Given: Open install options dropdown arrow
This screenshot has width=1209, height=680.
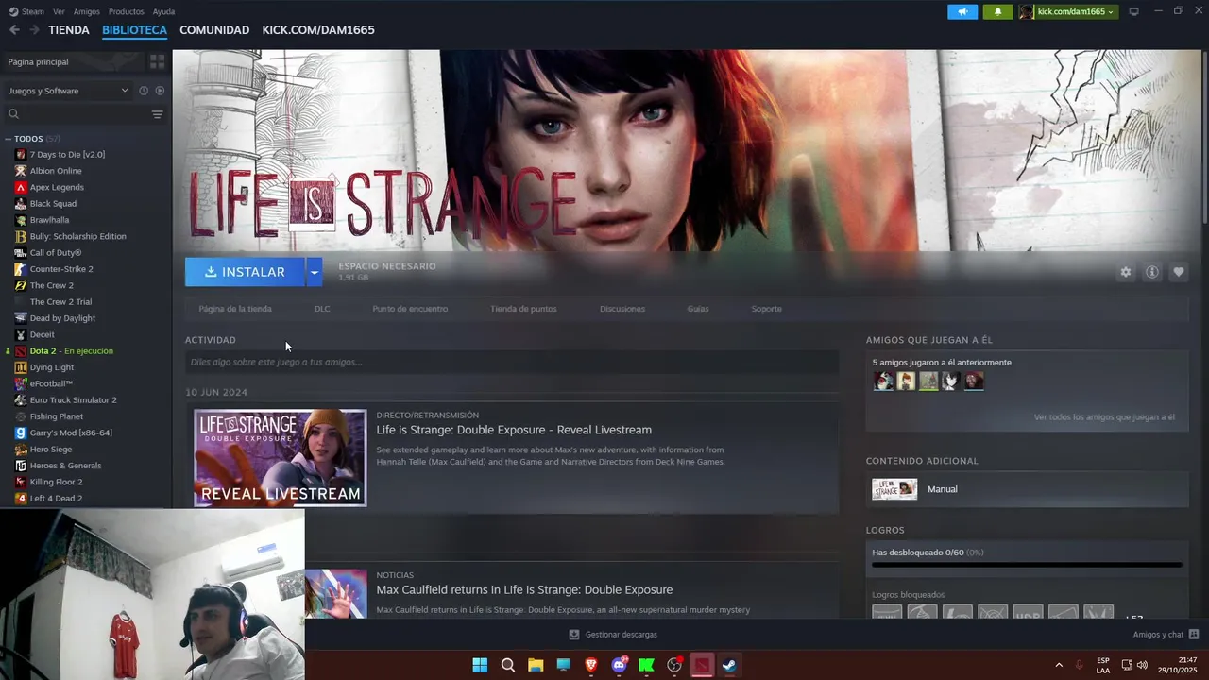Looking at the screenshot, I should click(x=315, y=272).
